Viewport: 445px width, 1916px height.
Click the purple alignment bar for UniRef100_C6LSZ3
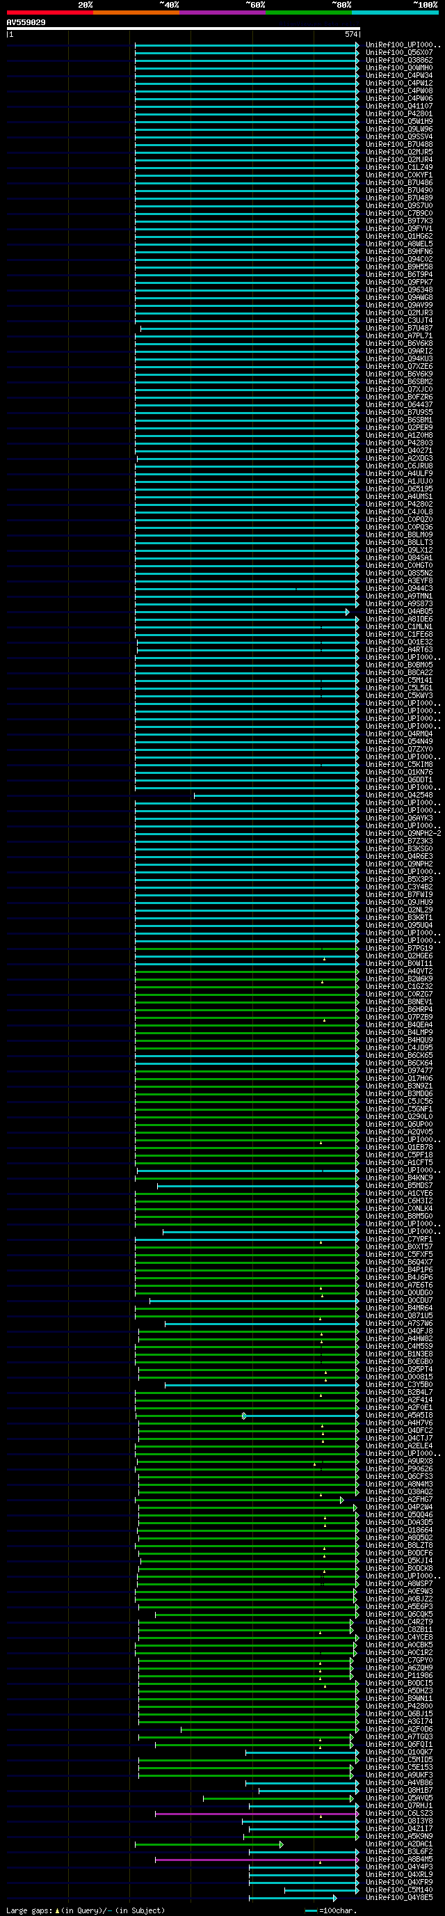point(257,1814)
